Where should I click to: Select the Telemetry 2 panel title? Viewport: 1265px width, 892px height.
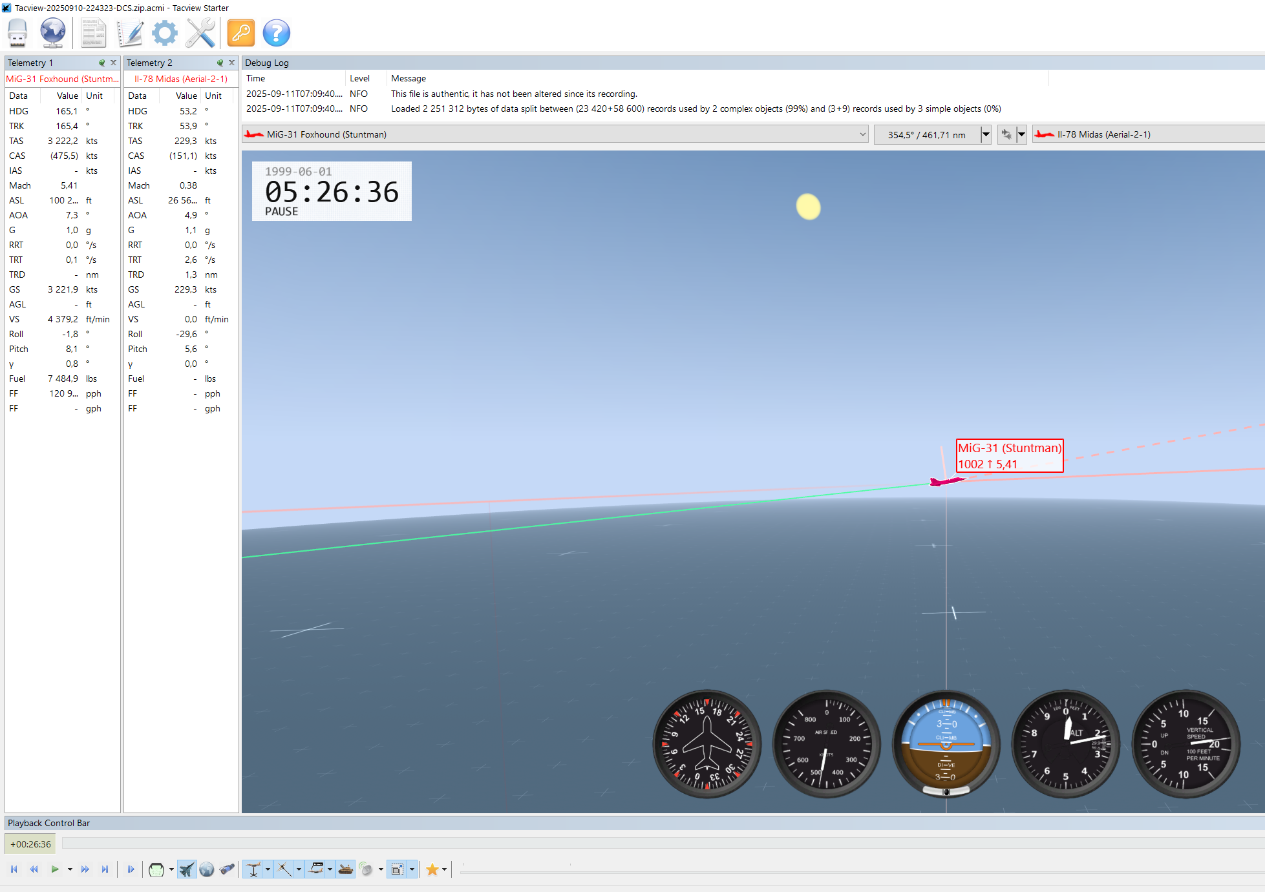[149, 63]
